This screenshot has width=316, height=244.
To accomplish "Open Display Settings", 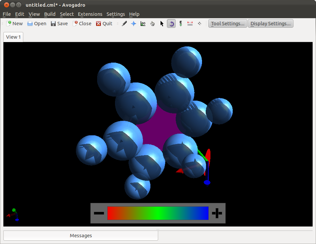I will click(270, 23).
